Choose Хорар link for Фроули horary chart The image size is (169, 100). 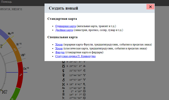(x=59, y=44)
